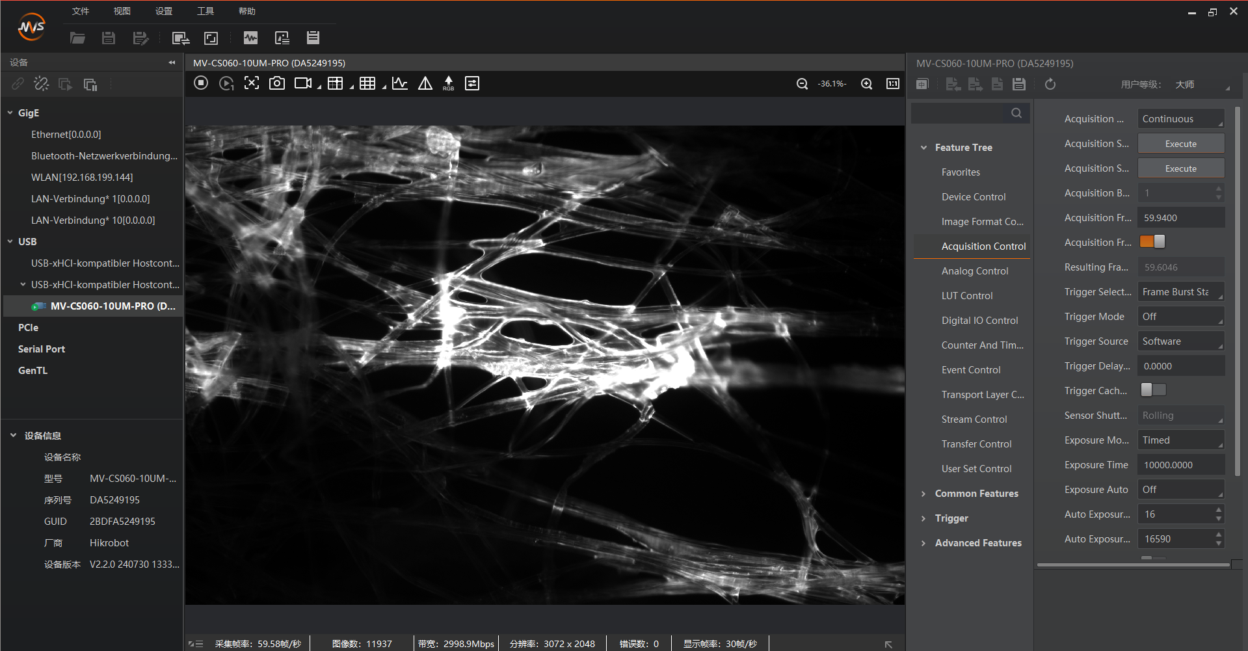Screen dimensions: 1248x651
Task: Select Analog Control in Feature Tree
Action: [974, 271]
